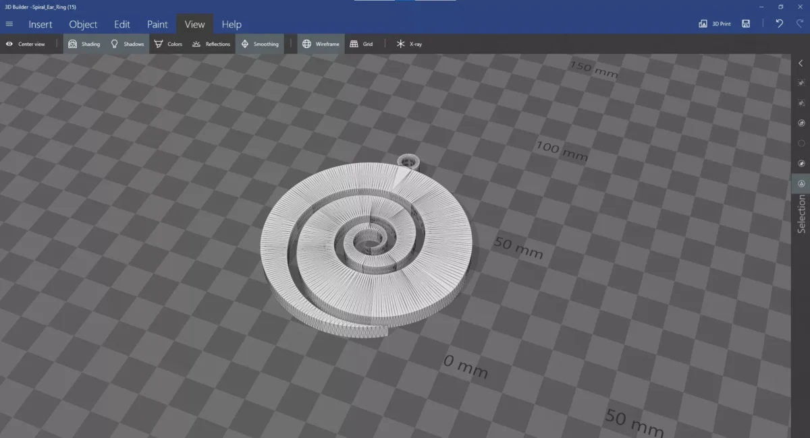Click the 100 mm grid label
Image resolution: width=810 pixels, height=438 pixels.
(562, 150)
